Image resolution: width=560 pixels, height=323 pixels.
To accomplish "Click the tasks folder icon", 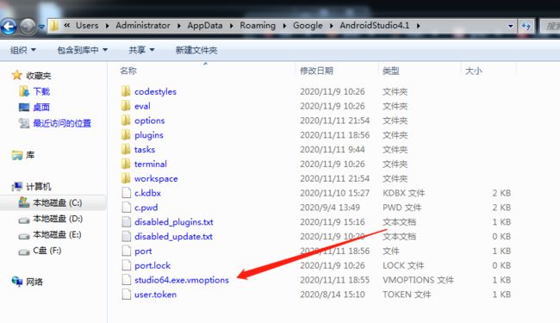I will [126, 149].
